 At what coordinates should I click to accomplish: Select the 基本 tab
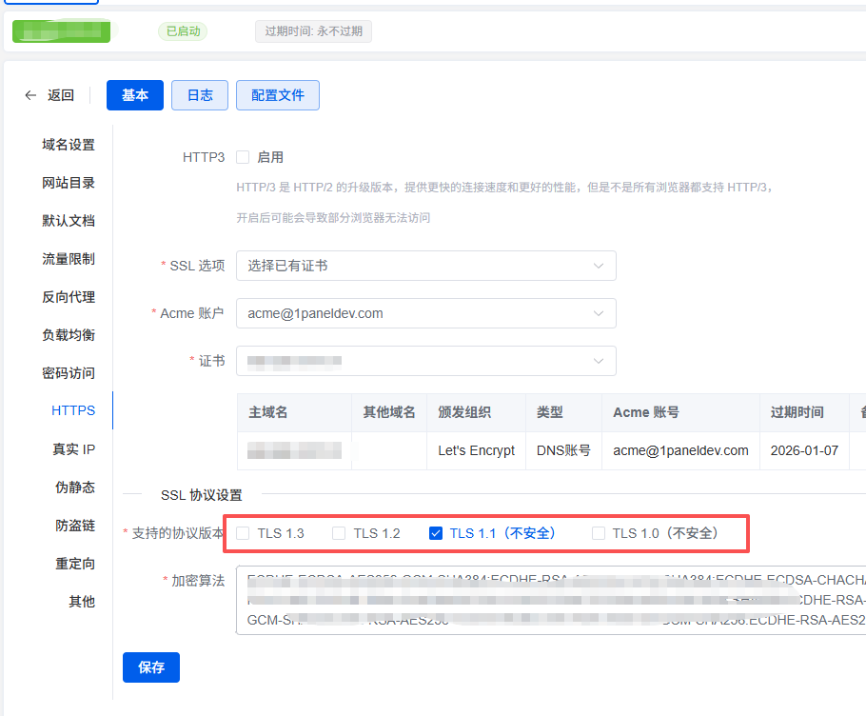(x=135, y=95)
